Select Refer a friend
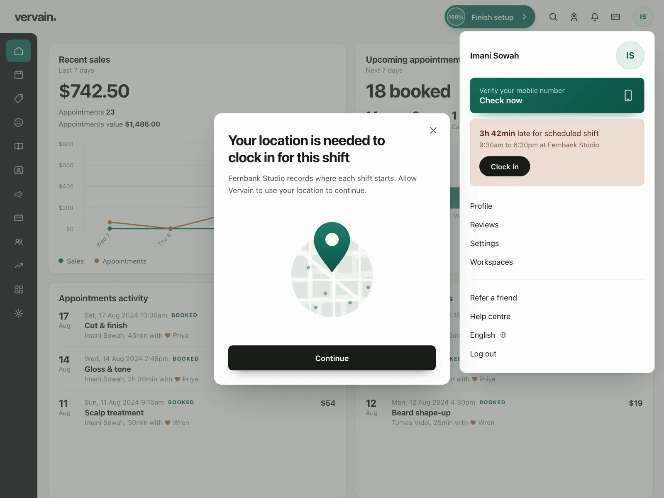The width and height of the screenshot is (664, 498). (x=493, y=298)
